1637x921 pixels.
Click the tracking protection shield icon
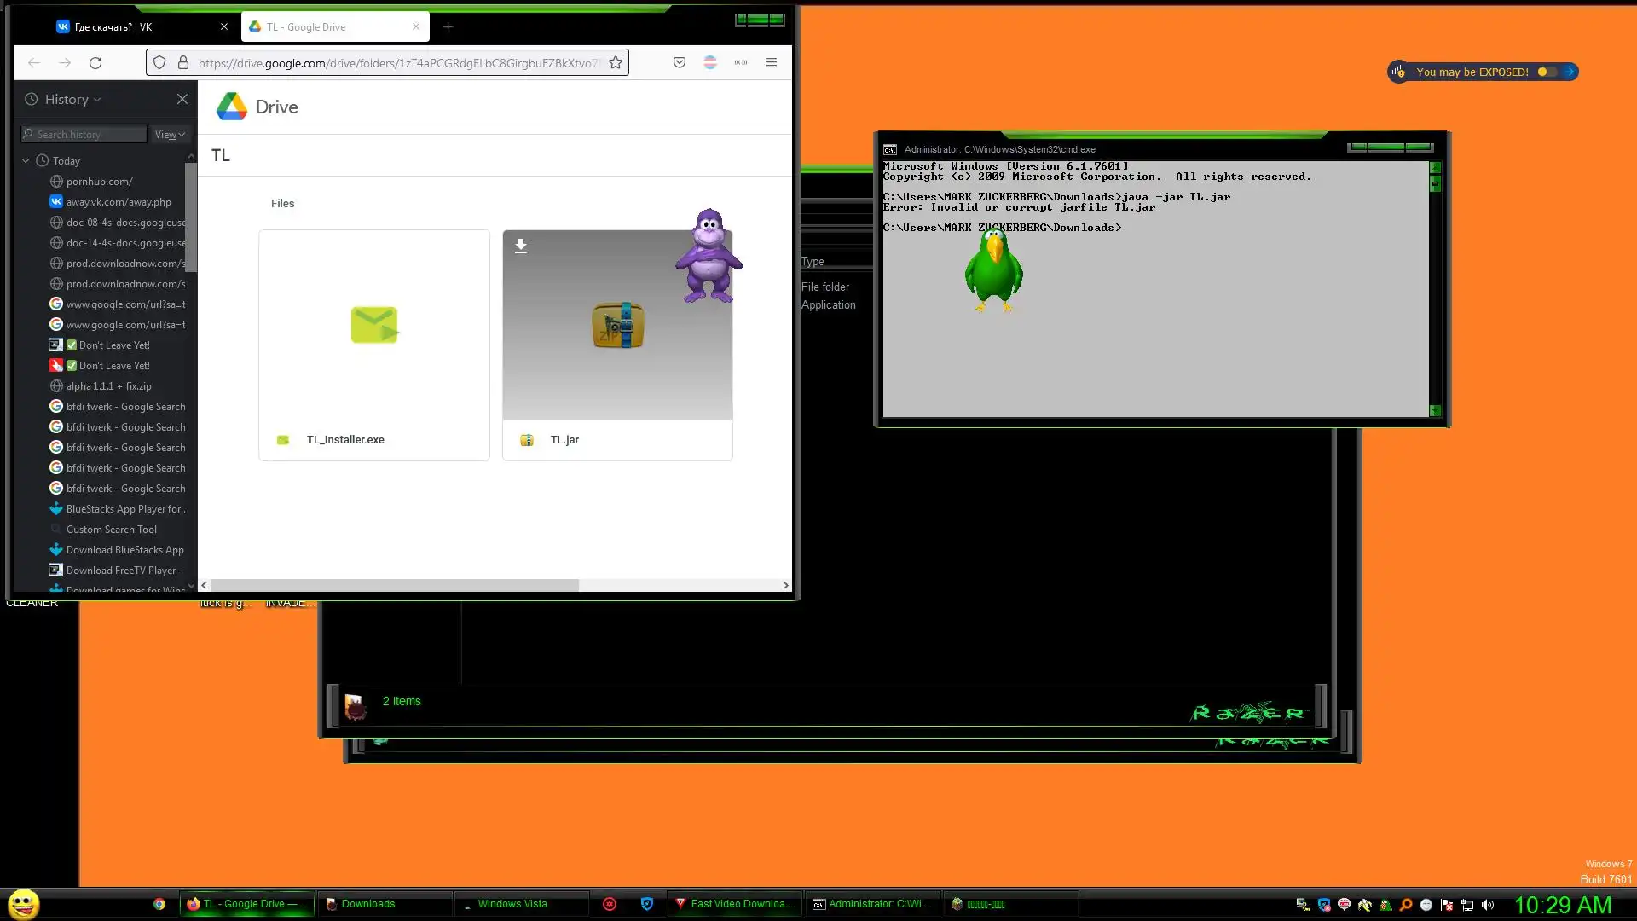[x=159, y=62]
